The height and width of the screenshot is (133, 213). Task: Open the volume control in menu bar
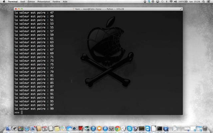[175, 2]
